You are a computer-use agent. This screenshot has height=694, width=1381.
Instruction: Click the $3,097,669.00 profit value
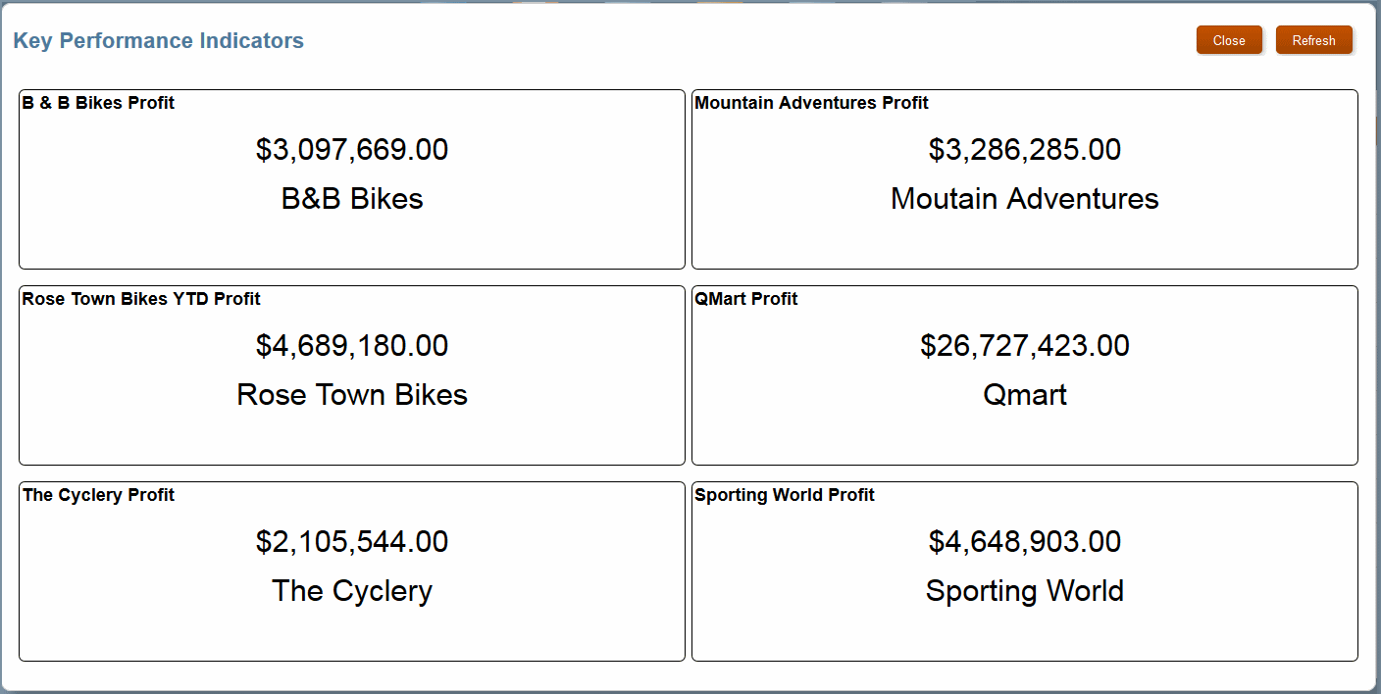coord(352,150)
